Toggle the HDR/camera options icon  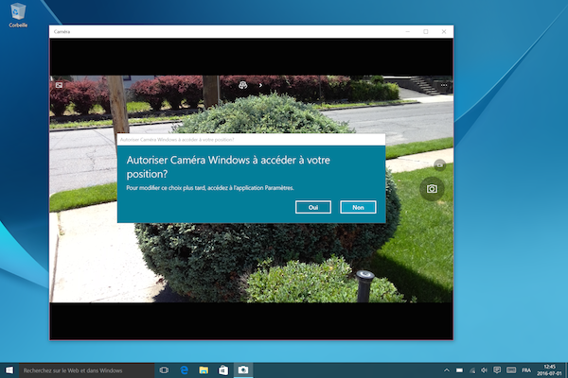coord(242,85)
